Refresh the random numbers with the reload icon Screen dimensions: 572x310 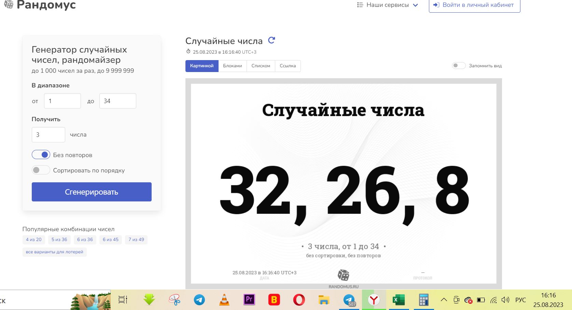271,40
